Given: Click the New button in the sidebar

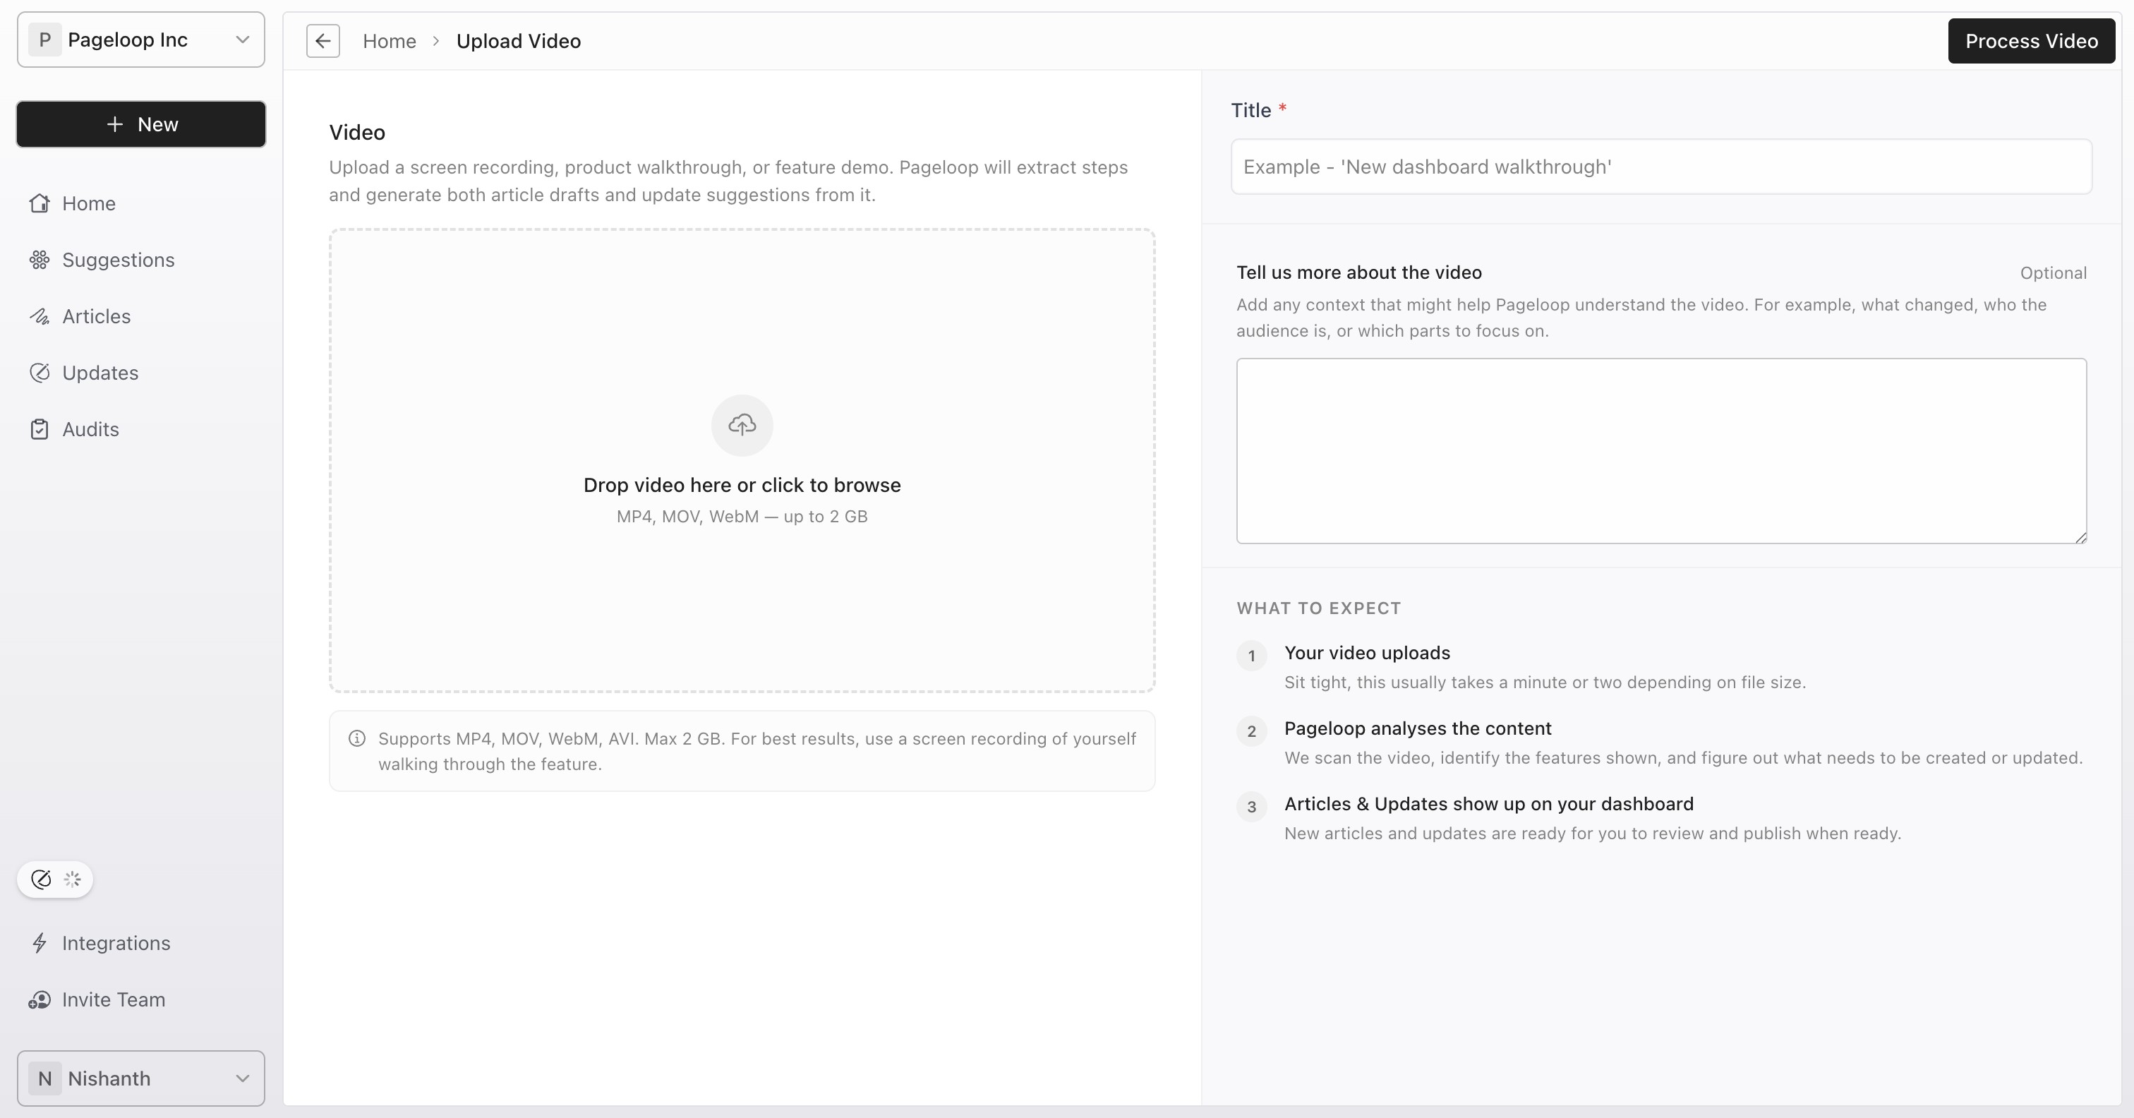Looking at the screenshot, I should point(141,124).
